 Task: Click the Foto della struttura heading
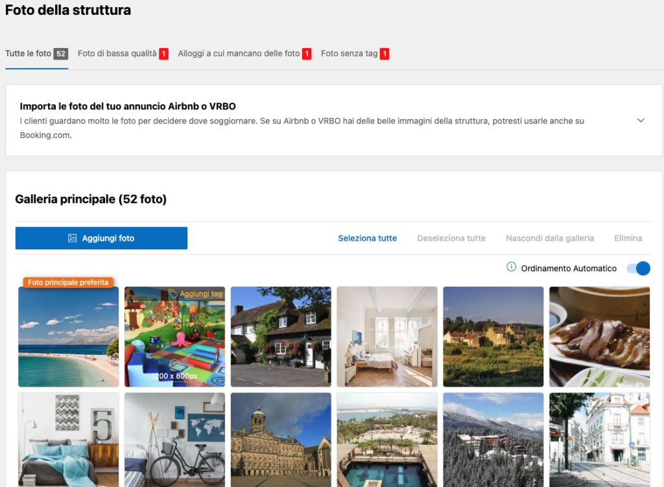click(x=67, y=10)
